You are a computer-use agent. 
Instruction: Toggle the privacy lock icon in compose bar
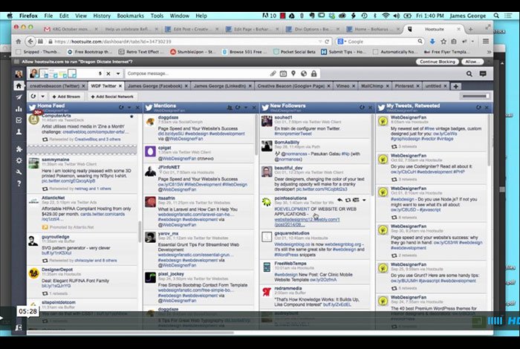coord(313,74)
